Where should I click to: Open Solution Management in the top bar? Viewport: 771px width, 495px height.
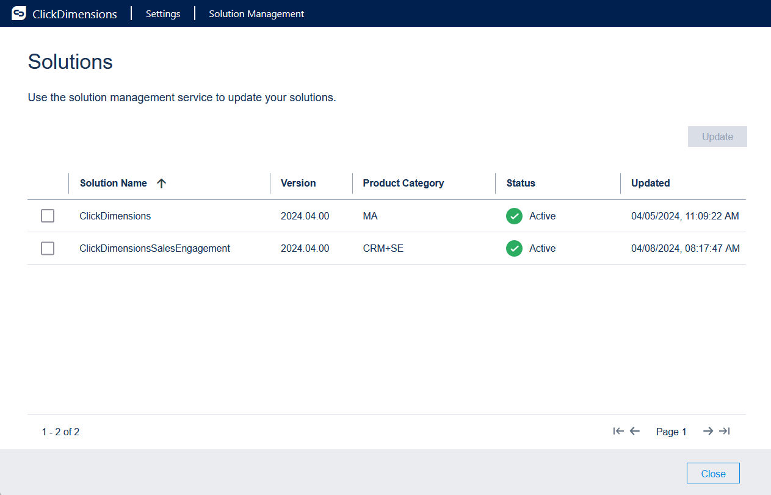(256, 13)
